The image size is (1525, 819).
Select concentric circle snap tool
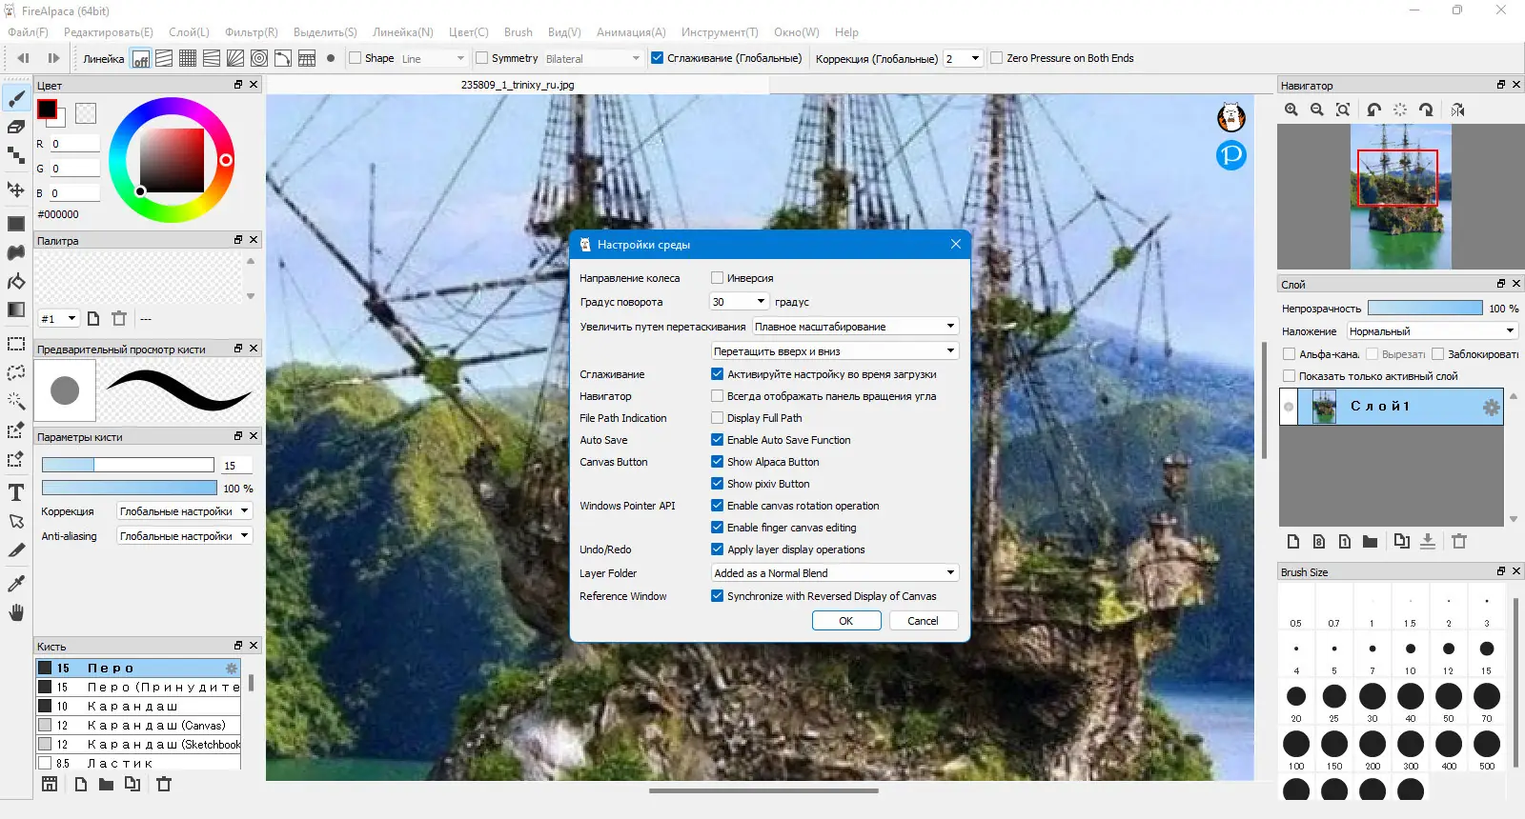coord(259,58)
